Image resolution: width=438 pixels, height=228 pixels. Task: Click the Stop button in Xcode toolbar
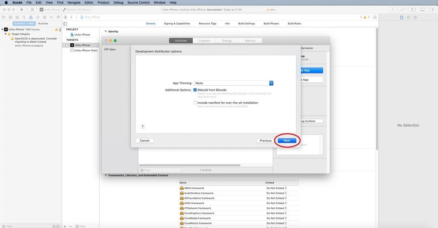click(x=32, y=9)
